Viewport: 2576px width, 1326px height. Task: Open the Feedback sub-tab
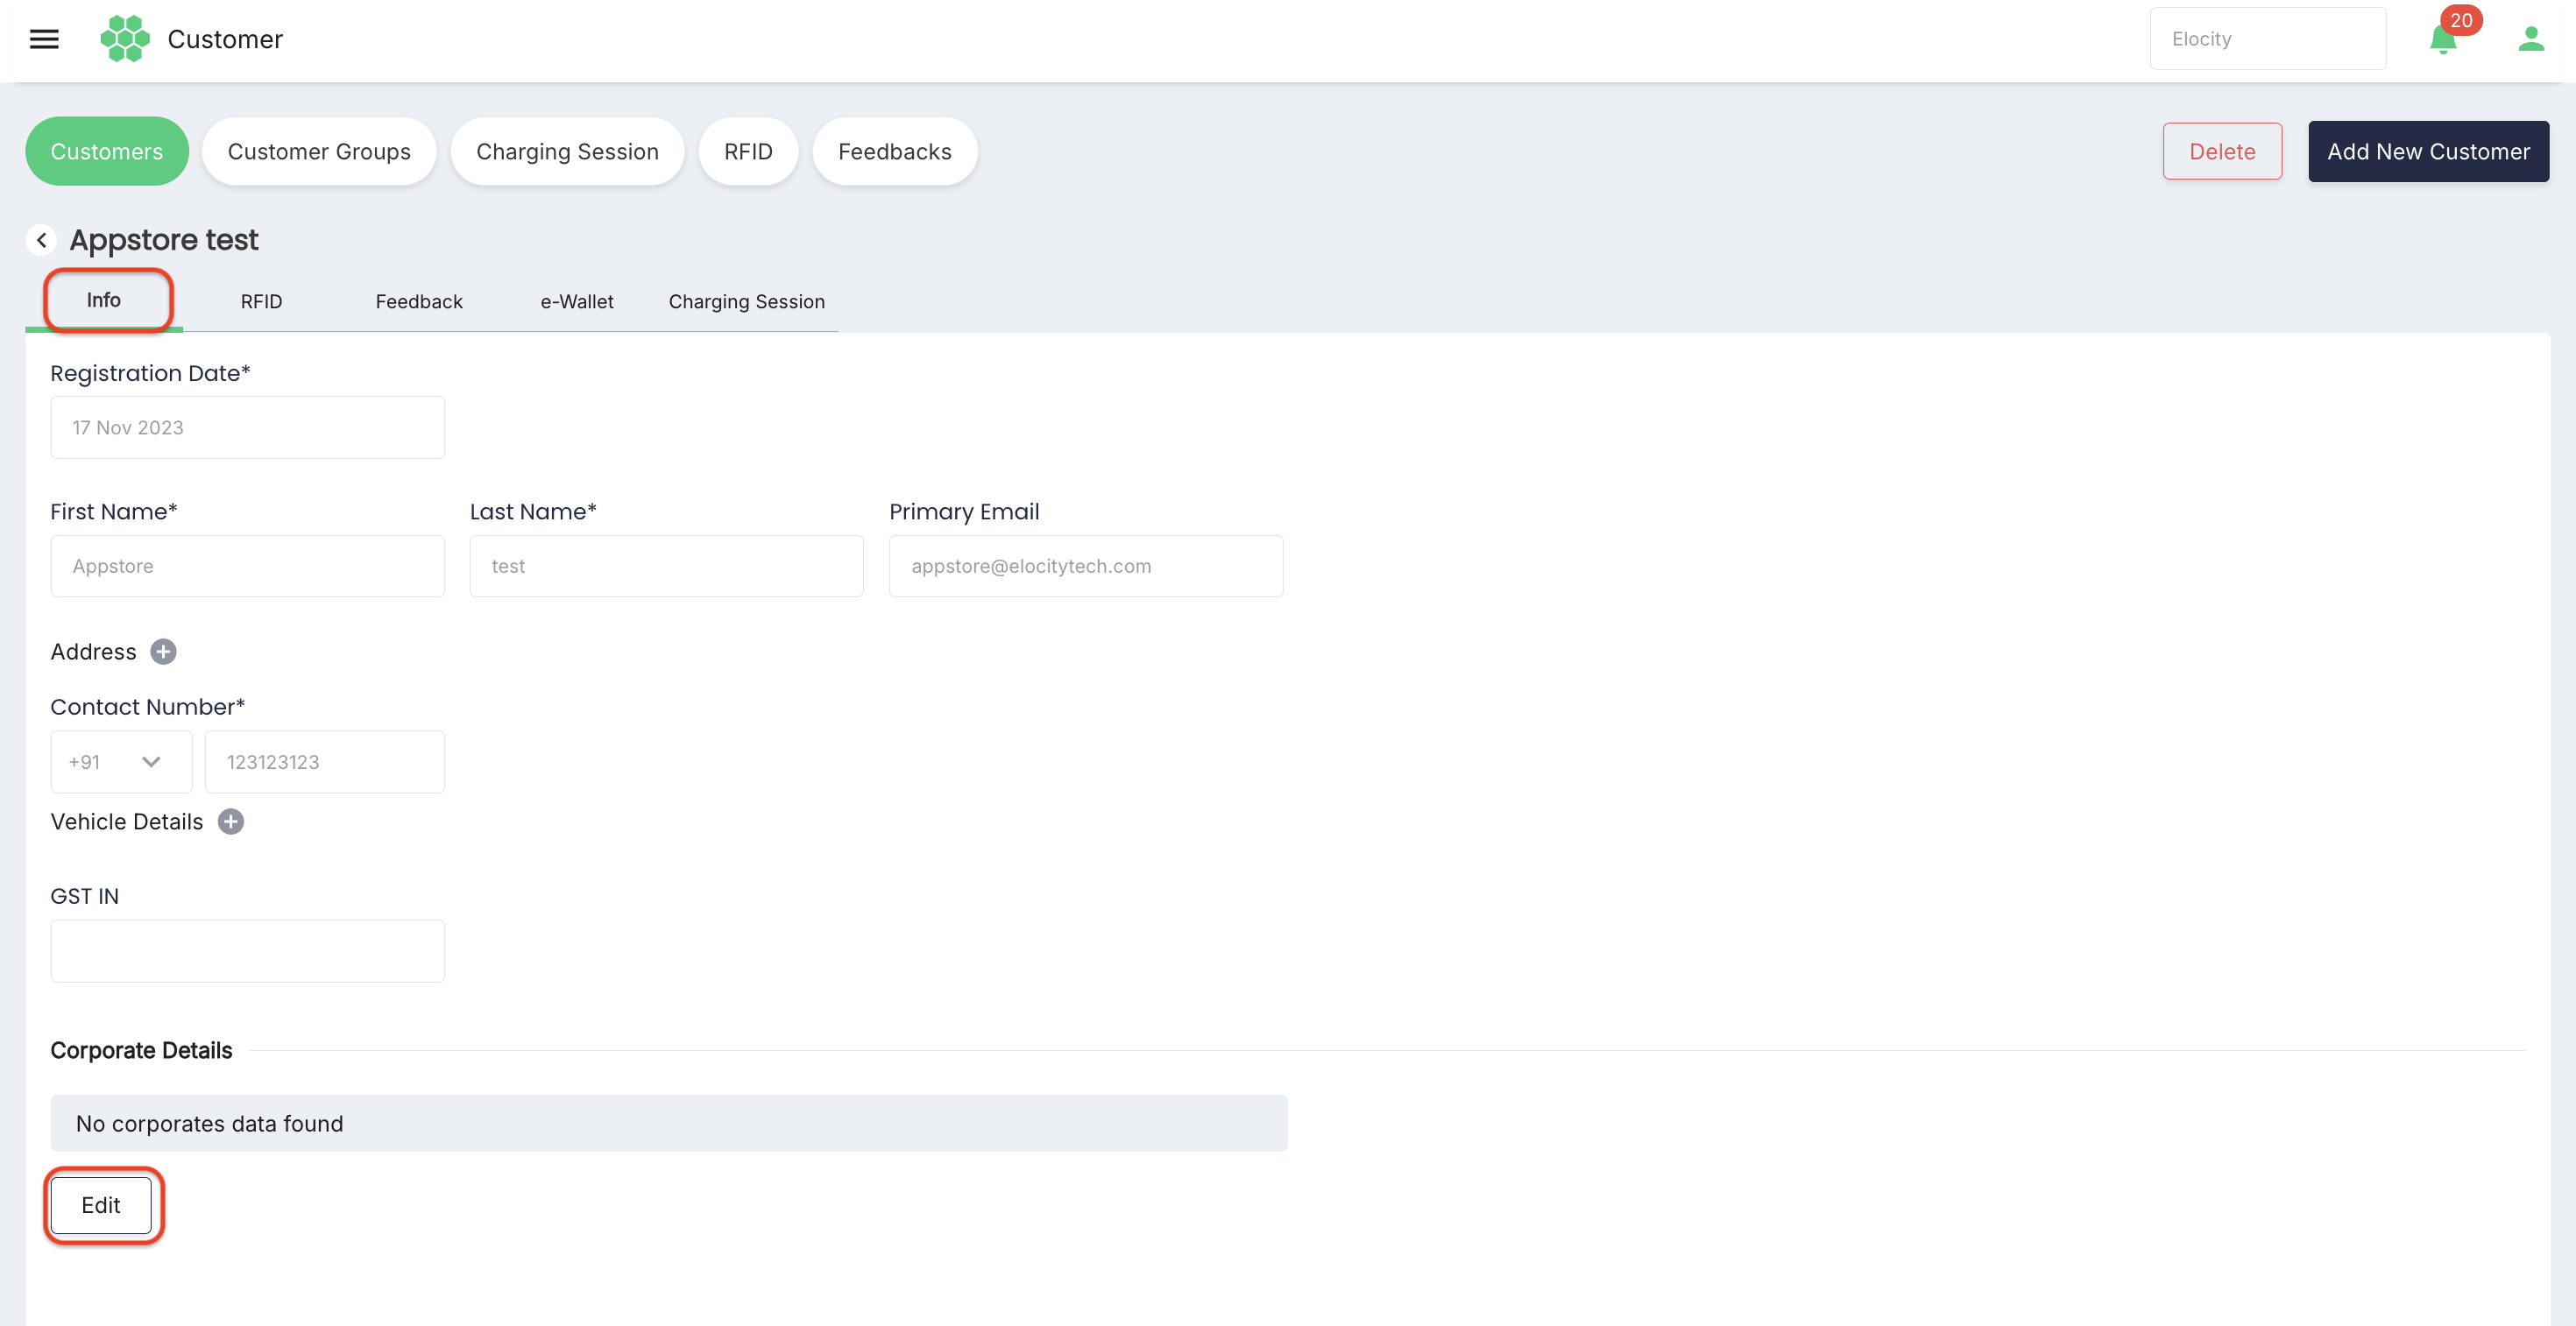coord(419,300)
